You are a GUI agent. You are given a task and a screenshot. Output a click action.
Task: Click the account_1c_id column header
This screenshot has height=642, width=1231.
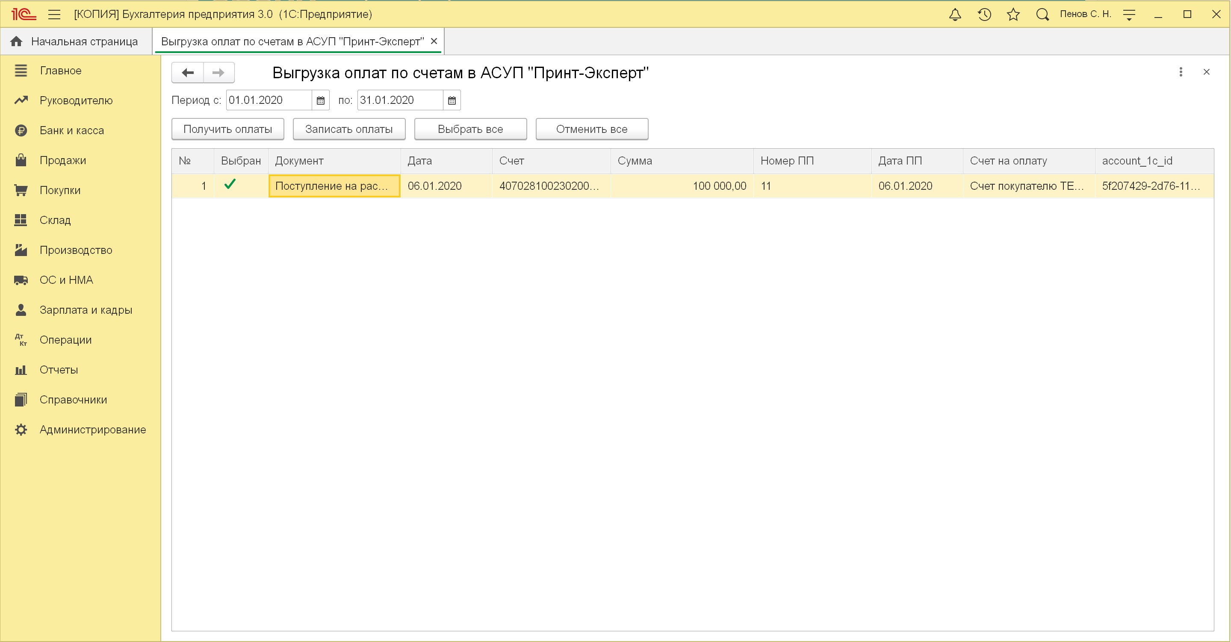tap(1154, 161)
